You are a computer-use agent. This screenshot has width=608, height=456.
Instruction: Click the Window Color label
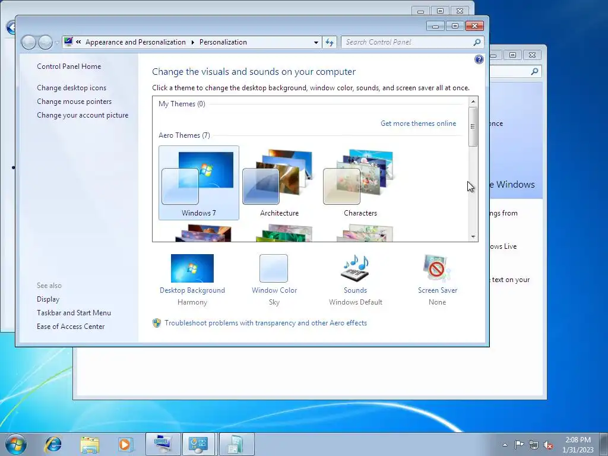[274, 290]
